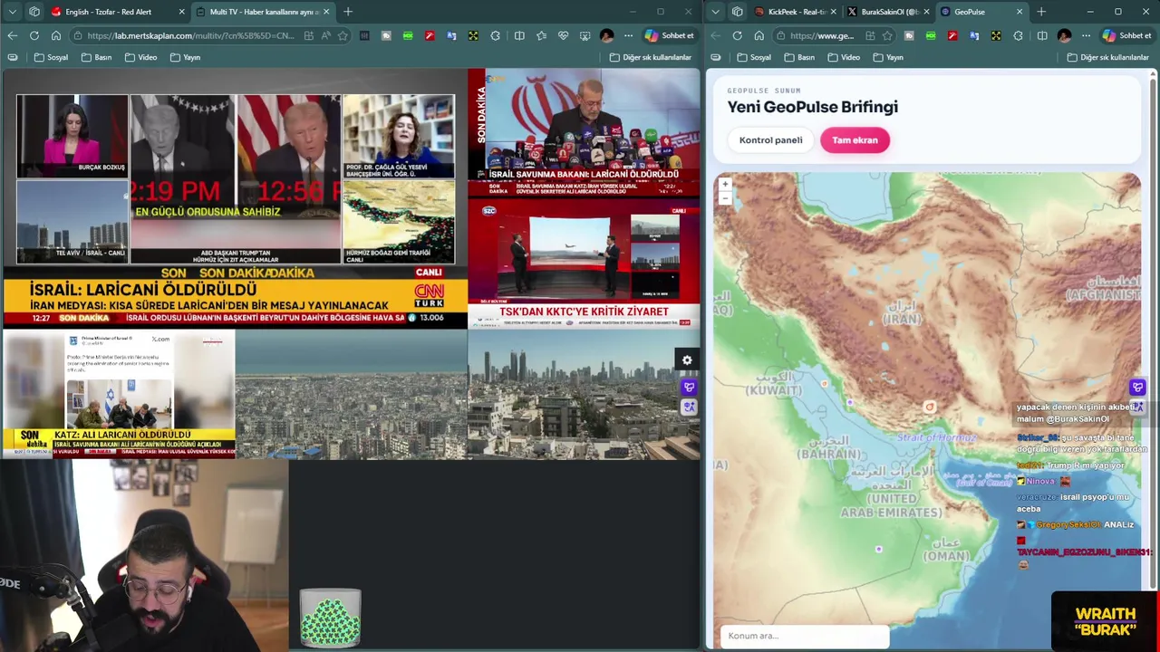Screen dimensions: 1160x652
Task: Select TSK'dan KKTC'ye kritik ziyaret stream
Action: click(x=585, y=263)
